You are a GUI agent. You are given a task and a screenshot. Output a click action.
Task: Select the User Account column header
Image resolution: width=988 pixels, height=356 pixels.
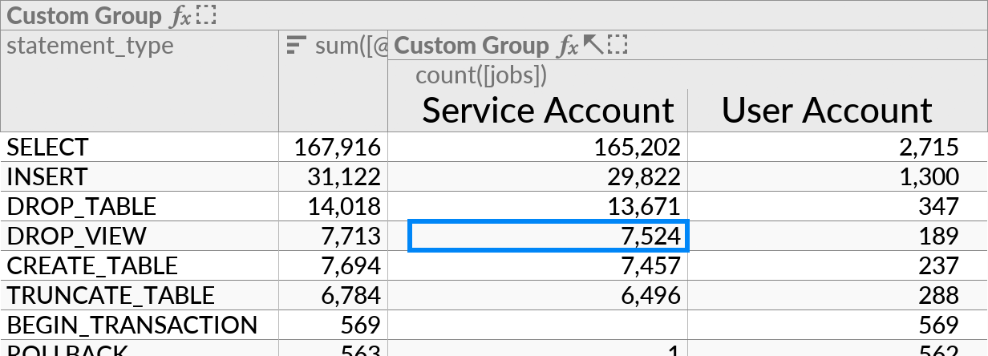(x=827, y=110)
